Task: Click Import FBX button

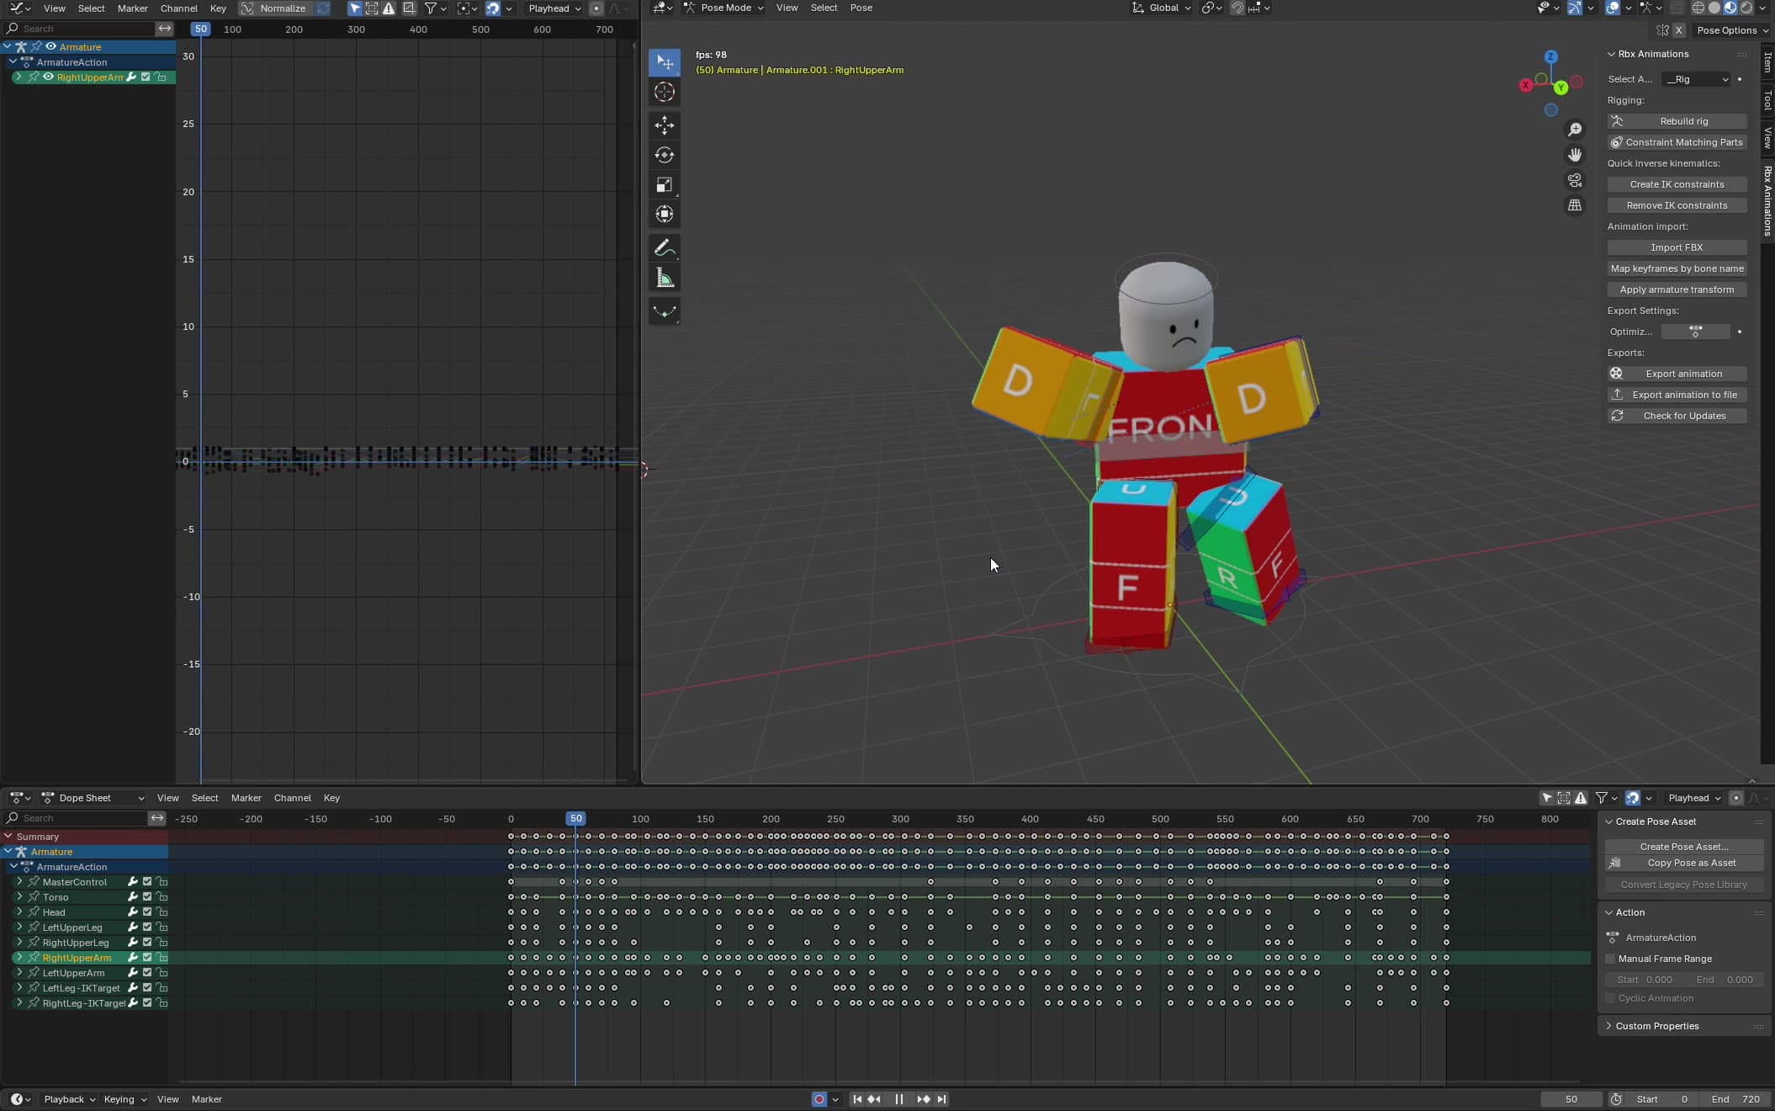Action: click(1677, 247)
